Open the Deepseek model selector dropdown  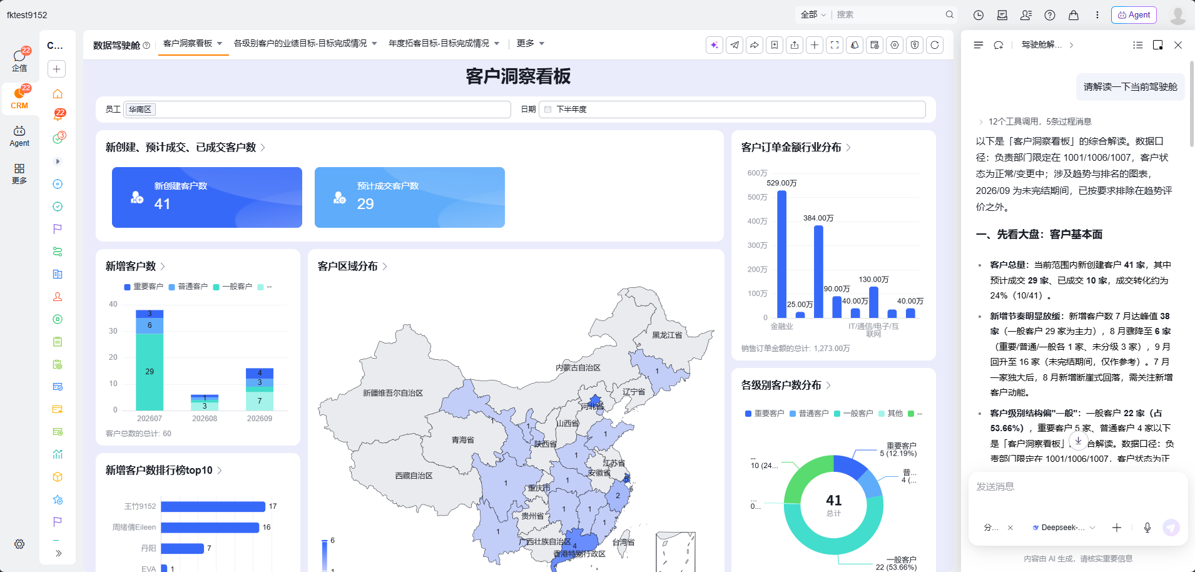pyautogui.click(x=1064, y=528)
